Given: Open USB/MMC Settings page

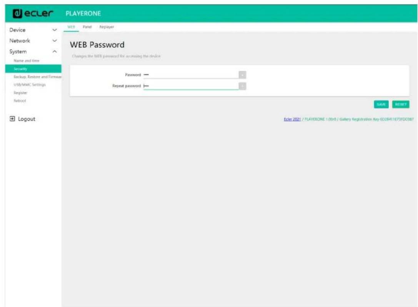Looking at the screenshot, I should point(30,85).
